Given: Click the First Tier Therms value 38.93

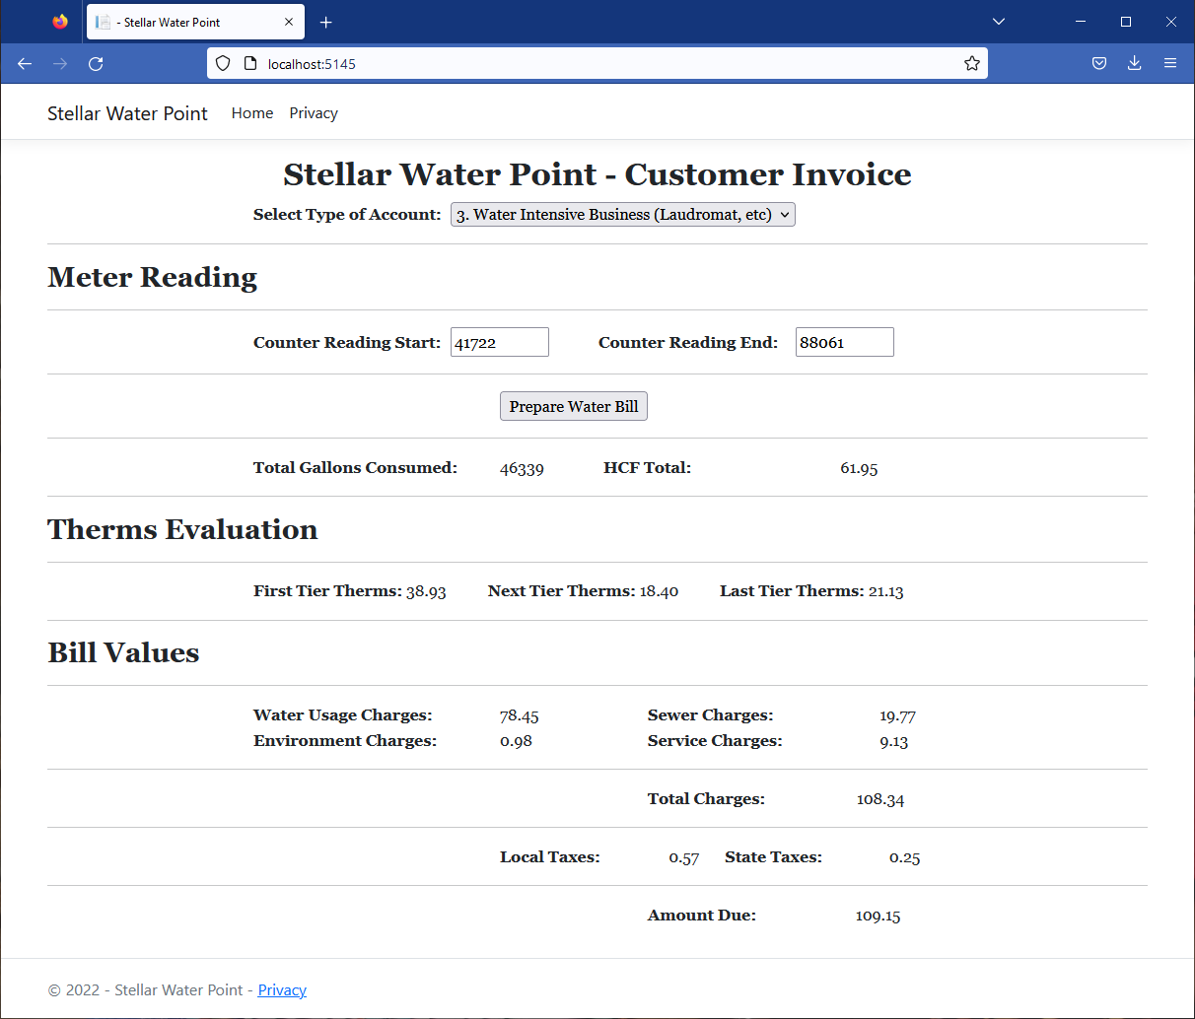Looking at the screenshot, I should coord(426,591).
